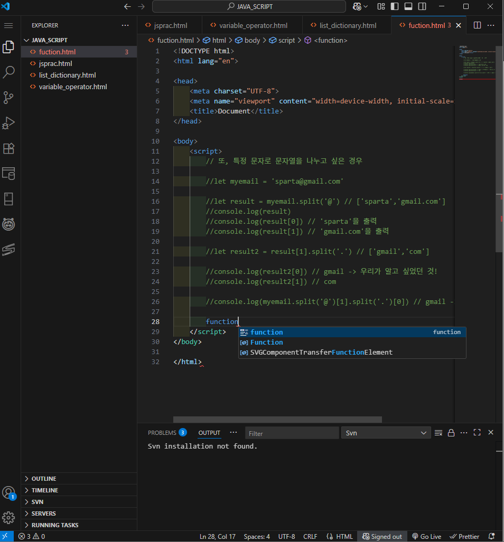Image resolution: width=504 pixels, height=542 pixels.
Task: Expand the SERVERS section
Action: point(79,514)
